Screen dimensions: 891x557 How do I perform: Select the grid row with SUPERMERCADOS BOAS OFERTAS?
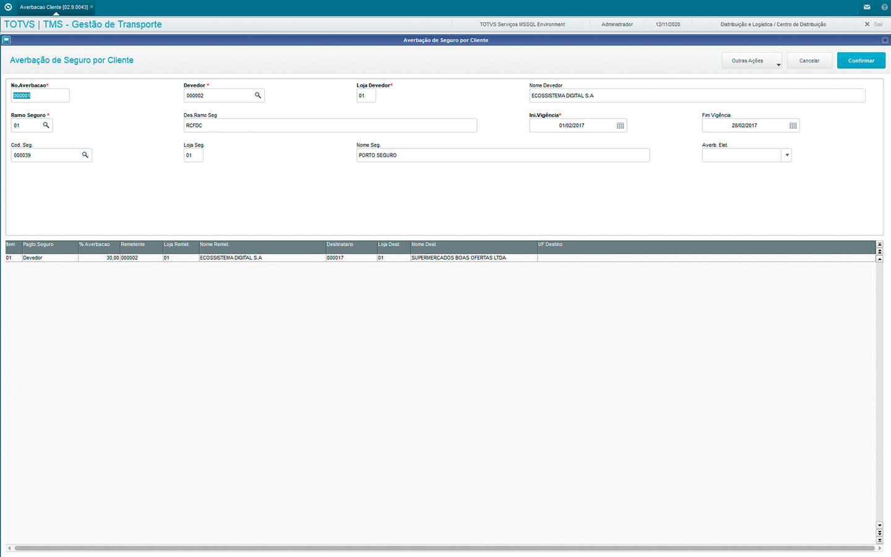tap(458, 258)
